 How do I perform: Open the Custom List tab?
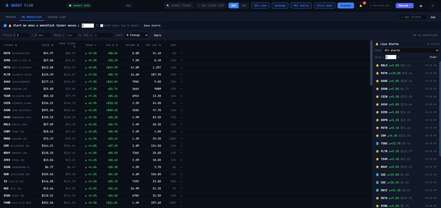tap(57, 17)
